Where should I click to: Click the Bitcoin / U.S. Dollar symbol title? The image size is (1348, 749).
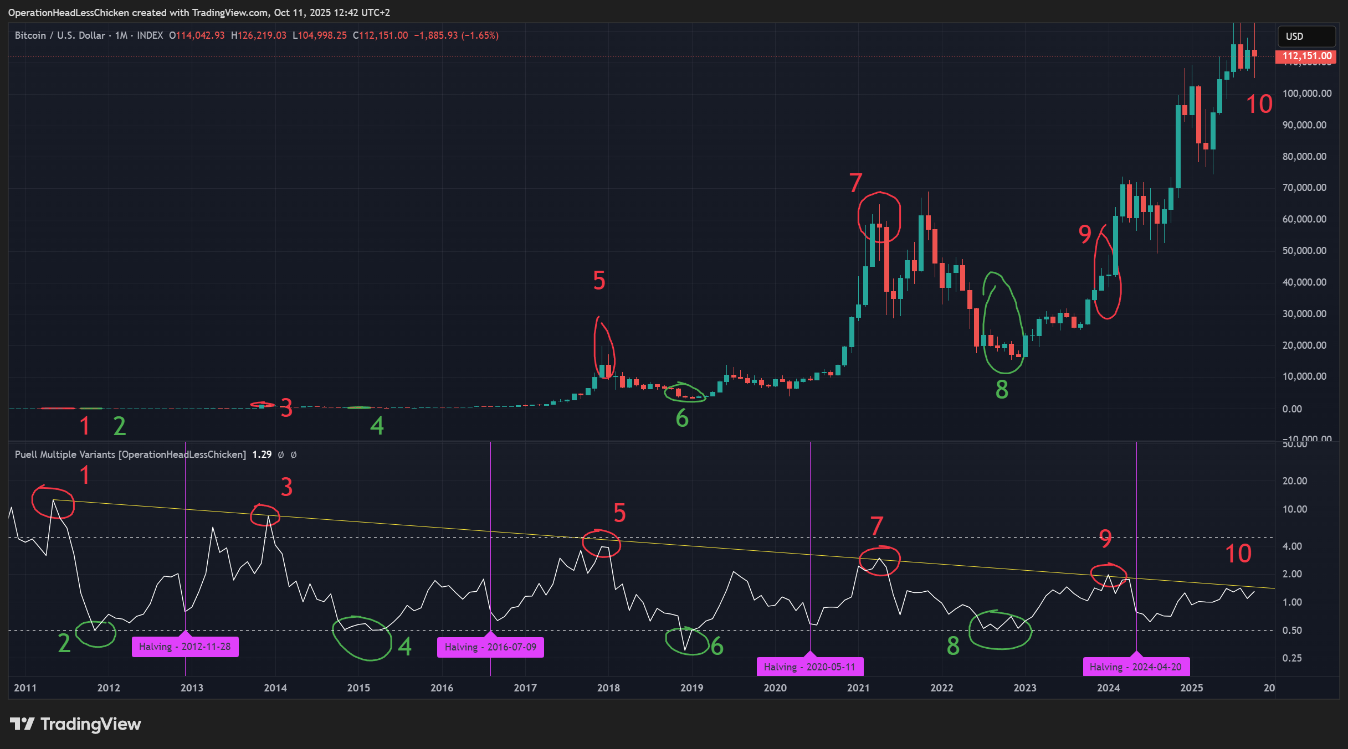60,35
